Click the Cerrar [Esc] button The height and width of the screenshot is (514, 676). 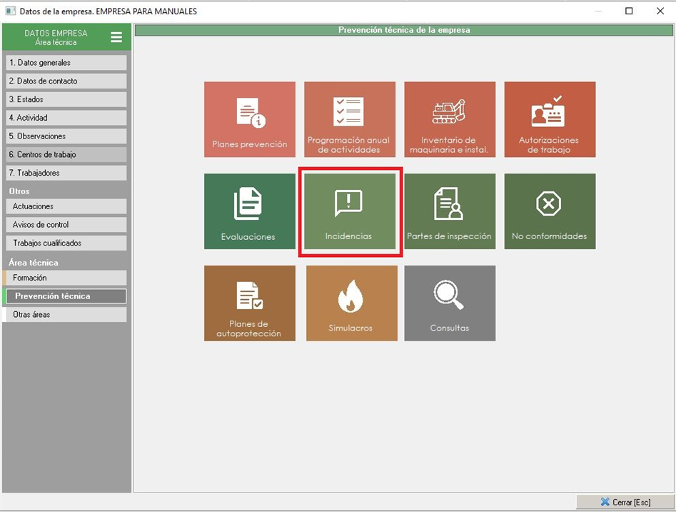point(625,503)
